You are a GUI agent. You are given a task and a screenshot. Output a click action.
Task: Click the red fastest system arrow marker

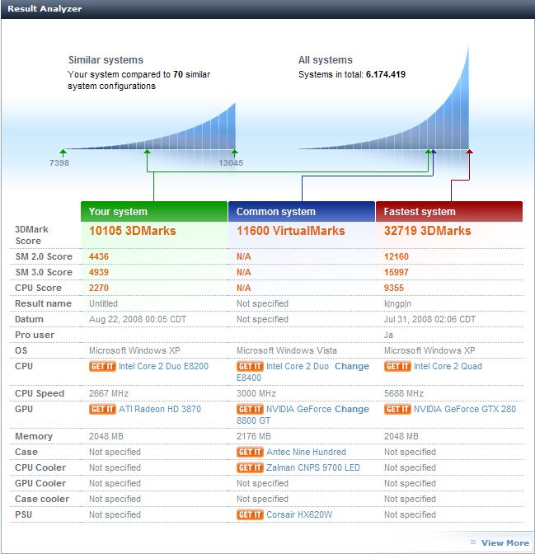469,152
